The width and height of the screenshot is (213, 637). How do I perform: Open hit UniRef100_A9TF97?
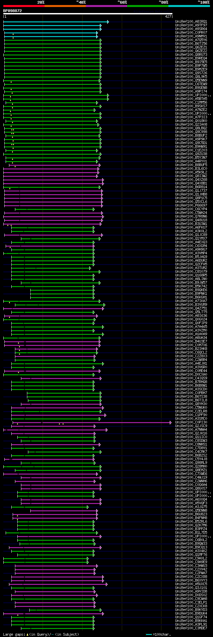coord(191,25)
